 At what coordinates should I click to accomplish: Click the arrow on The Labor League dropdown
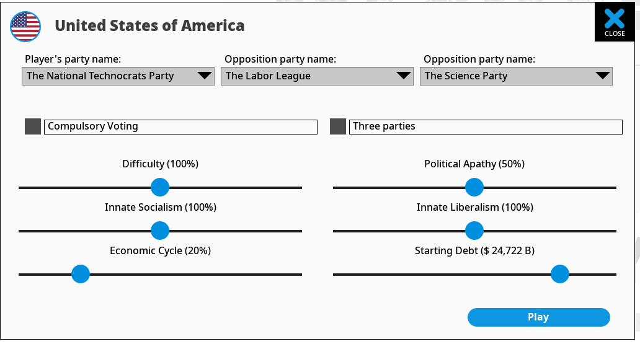point(403,76)
